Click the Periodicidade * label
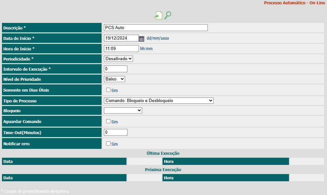The width and height of the screenshot is (327, 195). [x=18, y=59]
